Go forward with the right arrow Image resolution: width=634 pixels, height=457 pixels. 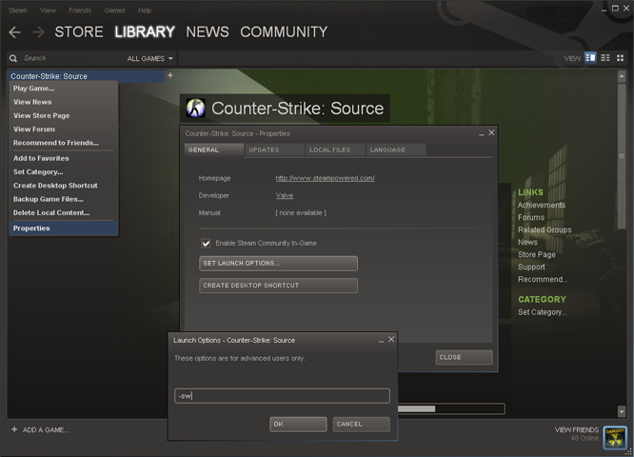tap(38, 32)
